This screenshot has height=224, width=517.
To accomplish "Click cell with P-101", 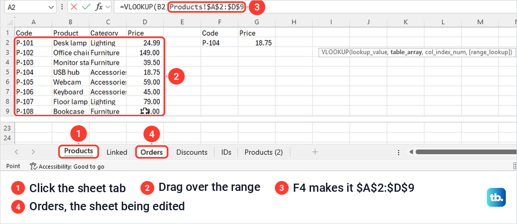I will pos(33,43).
